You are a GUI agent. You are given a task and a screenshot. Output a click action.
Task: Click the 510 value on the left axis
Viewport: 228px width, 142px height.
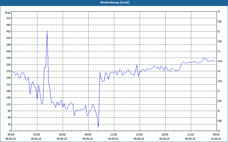pyautogui.click(x=8, y=18)
